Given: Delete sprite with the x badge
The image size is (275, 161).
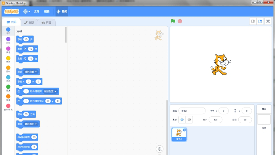Looking at the screenshot, I should pos(184,130).
